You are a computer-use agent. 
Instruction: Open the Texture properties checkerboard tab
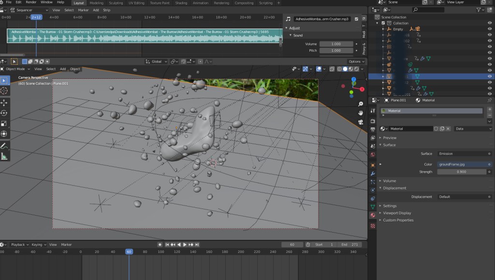[x=373, y=226]
